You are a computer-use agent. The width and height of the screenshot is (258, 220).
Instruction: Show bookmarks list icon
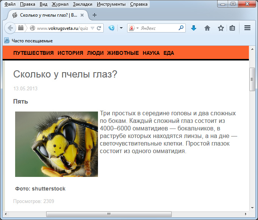pyautogui.click(x=232, y=28)
